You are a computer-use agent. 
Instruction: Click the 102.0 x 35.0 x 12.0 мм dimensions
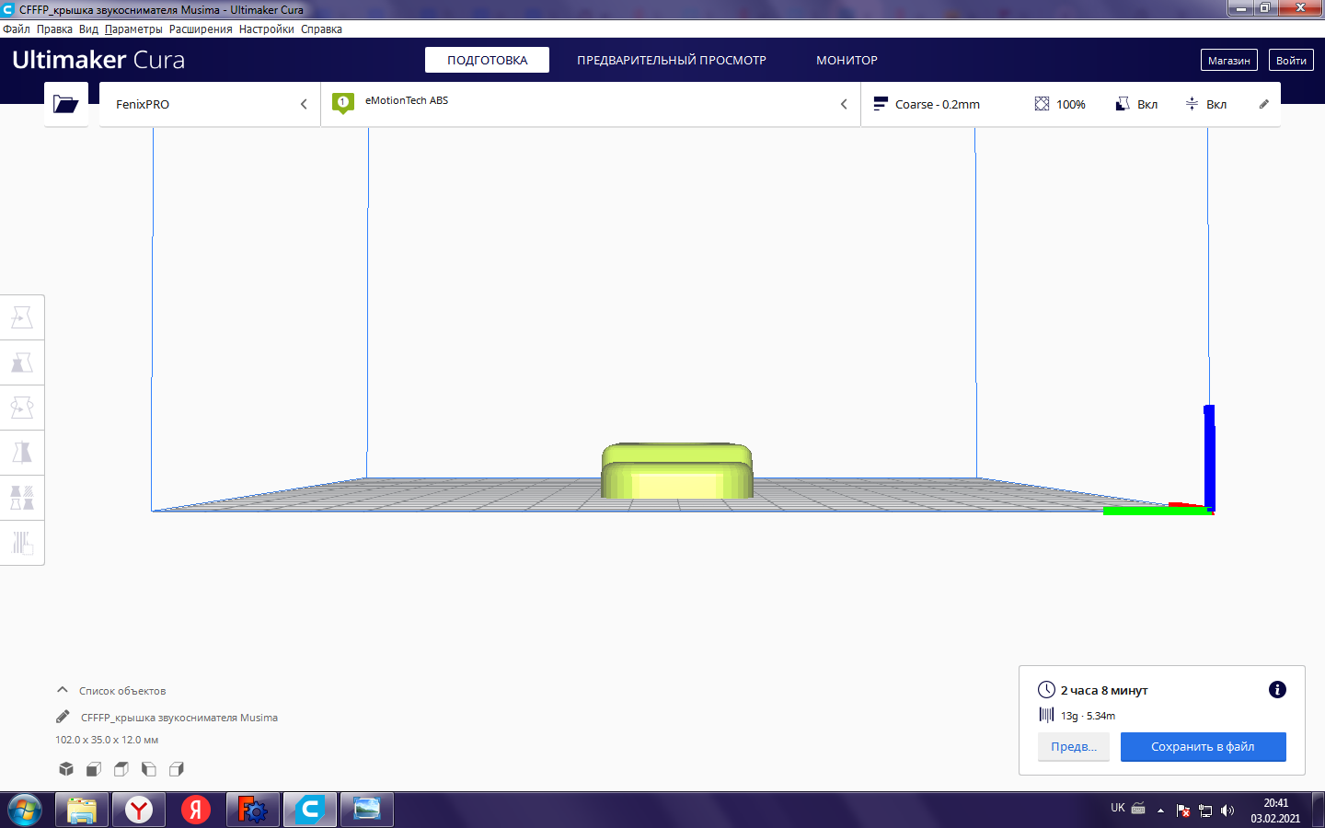107,740
